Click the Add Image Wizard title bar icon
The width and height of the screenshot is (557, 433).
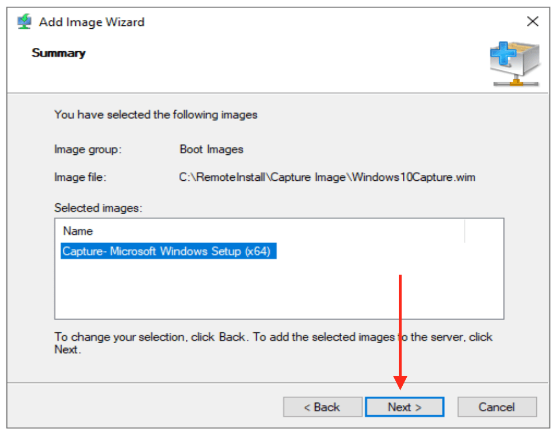pyautogui.click(x=24, y=22)
